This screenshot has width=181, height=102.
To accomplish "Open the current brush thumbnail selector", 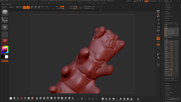I will [5, 13].
